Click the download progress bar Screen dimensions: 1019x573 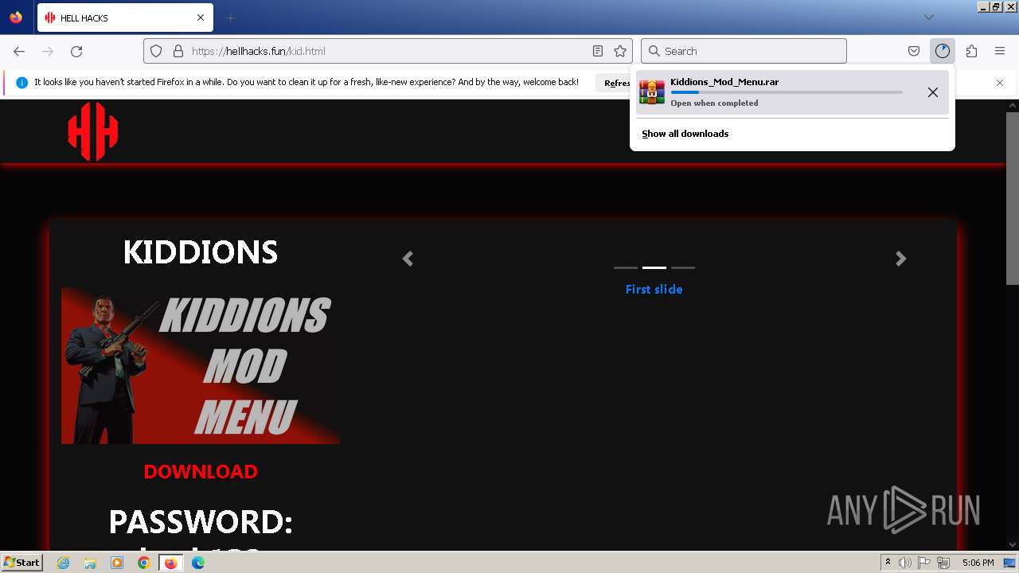point(787,92)
